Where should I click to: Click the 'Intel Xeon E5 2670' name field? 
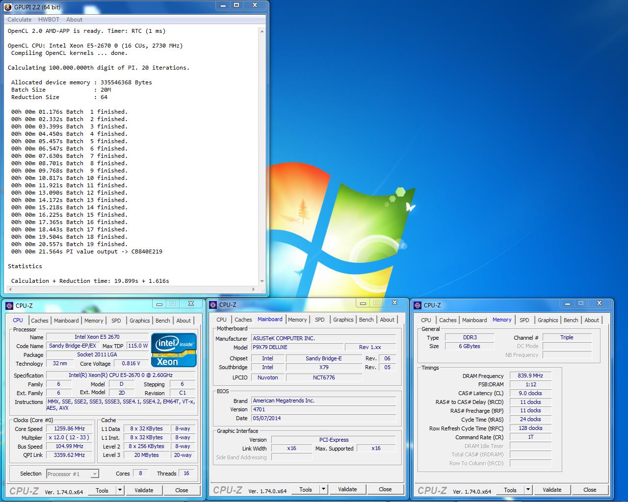(97, 337)
